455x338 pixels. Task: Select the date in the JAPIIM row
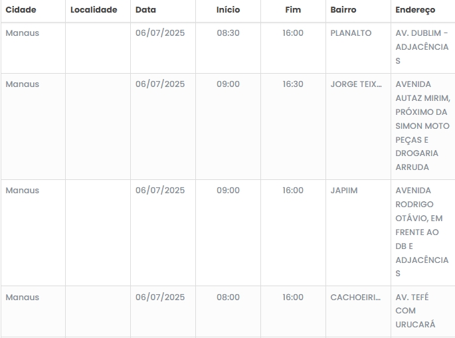pyautogui.click(x=160, y=191)
